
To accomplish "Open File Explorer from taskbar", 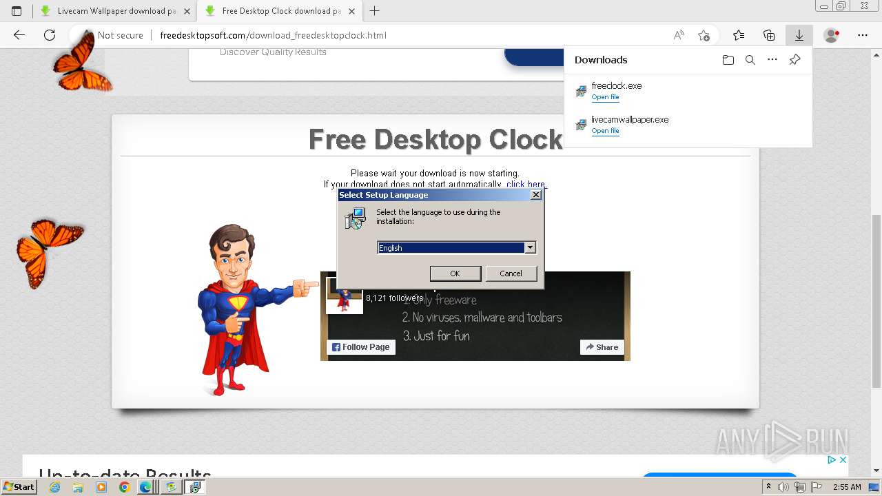I will click(x=78, y=487).
